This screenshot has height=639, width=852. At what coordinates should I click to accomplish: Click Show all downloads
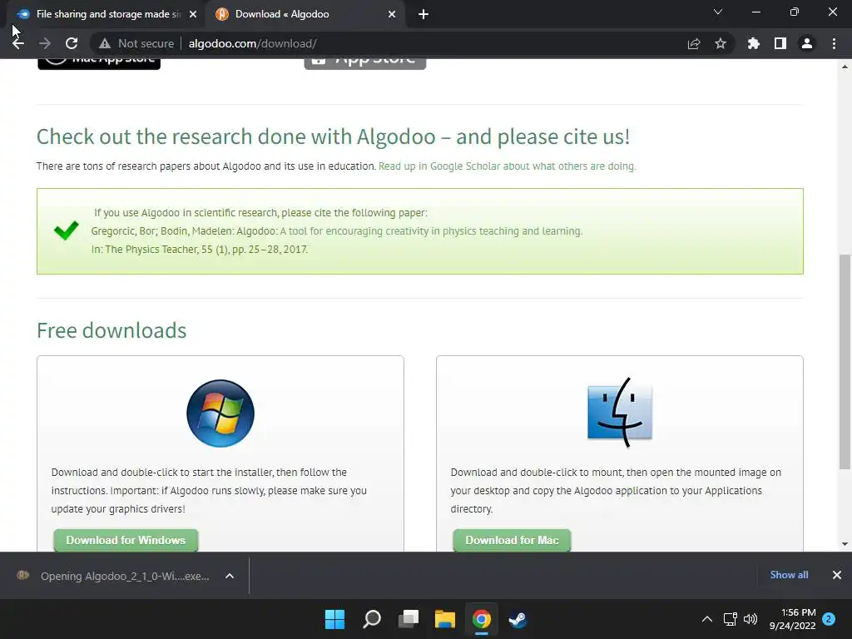789,575
